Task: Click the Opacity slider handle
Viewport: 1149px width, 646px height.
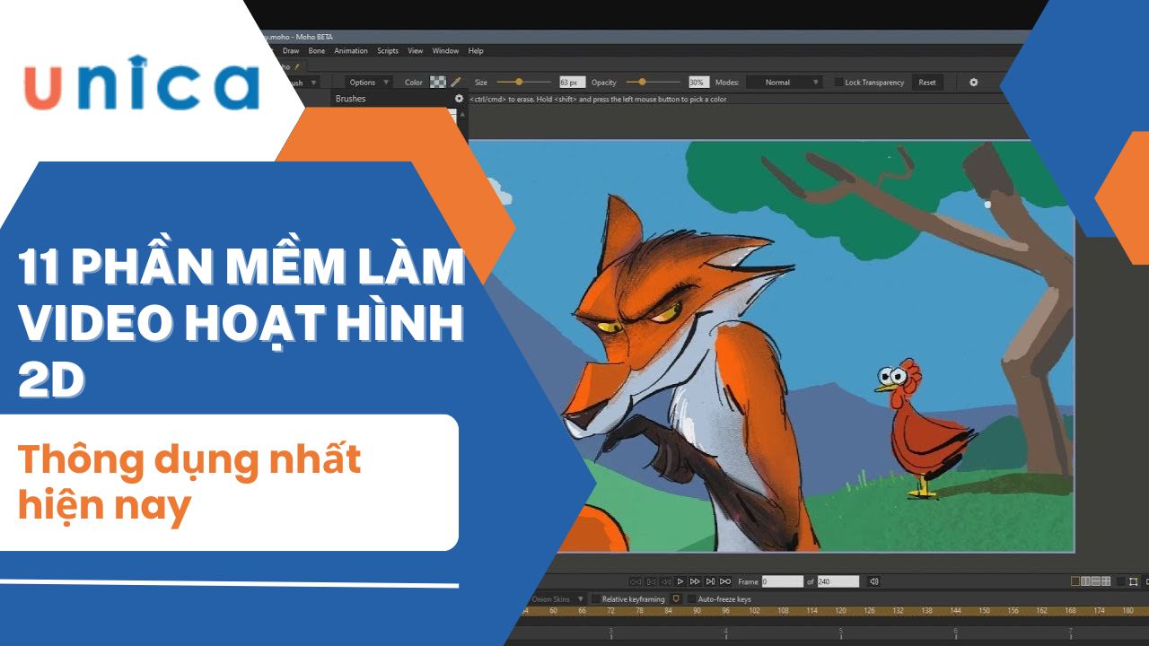Action: click(x=642, y=83)
